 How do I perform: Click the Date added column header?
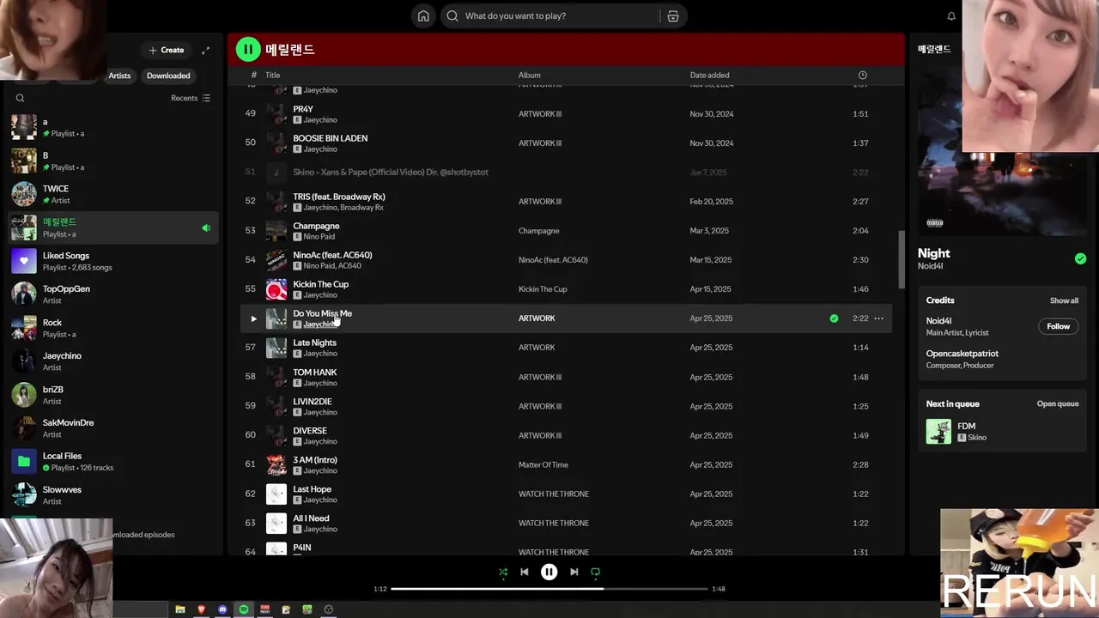[x=711, y=76]
